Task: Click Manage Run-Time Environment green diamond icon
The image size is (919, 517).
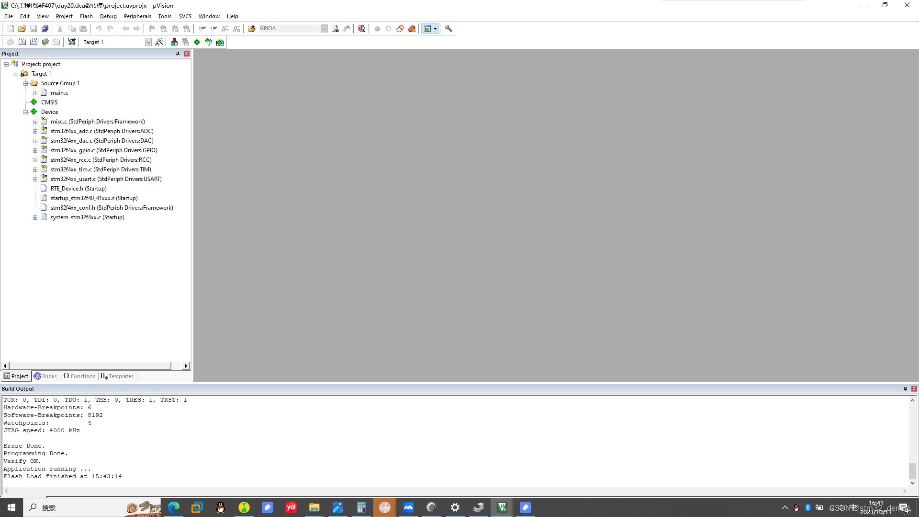Action: point(197,42)
